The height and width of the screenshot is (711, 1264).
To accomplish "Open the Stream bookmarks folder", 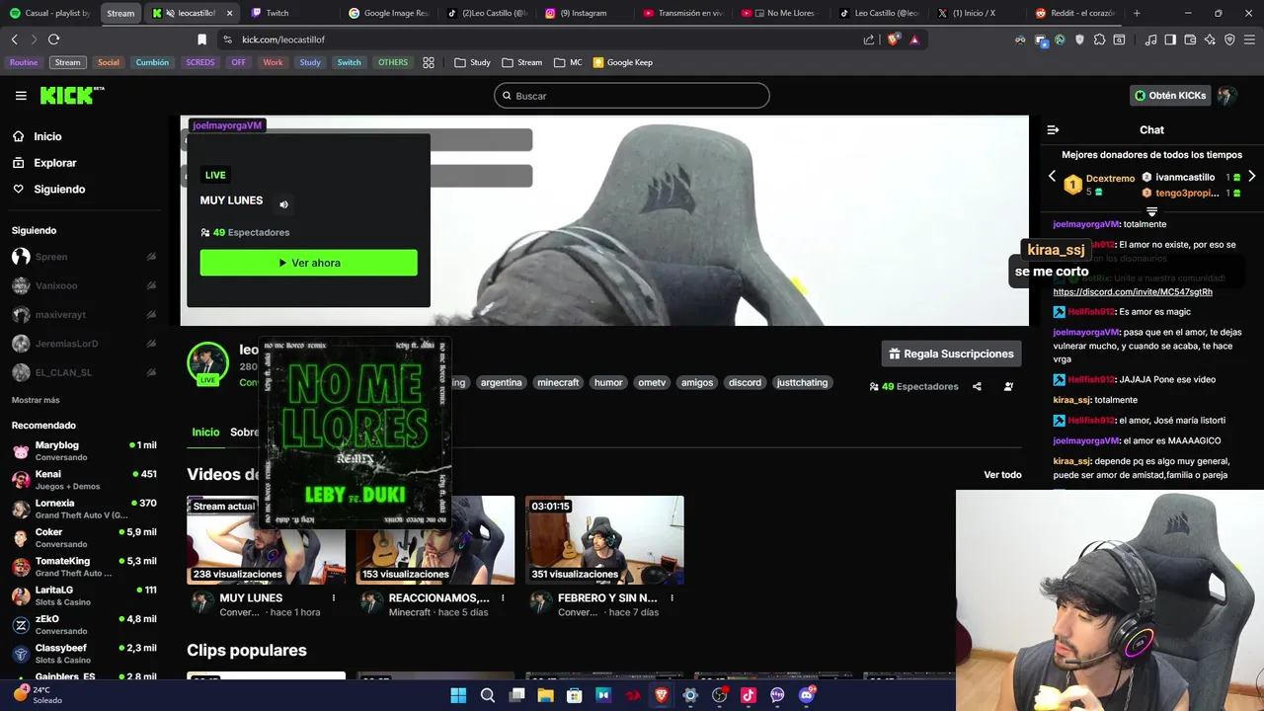I will click(x=521, y=62).
